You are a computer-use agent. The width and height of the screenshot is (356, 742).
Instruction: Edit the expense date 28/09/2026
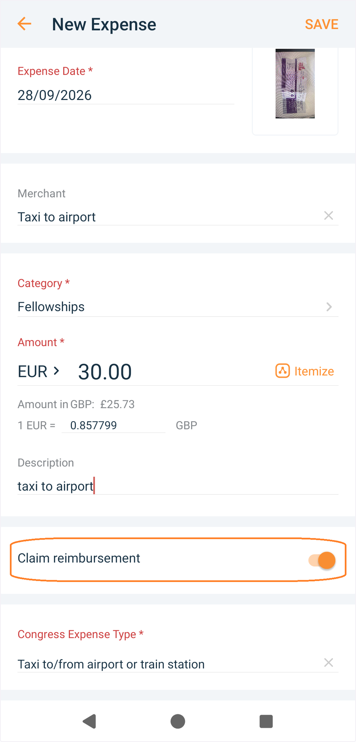tap(126, 95)
